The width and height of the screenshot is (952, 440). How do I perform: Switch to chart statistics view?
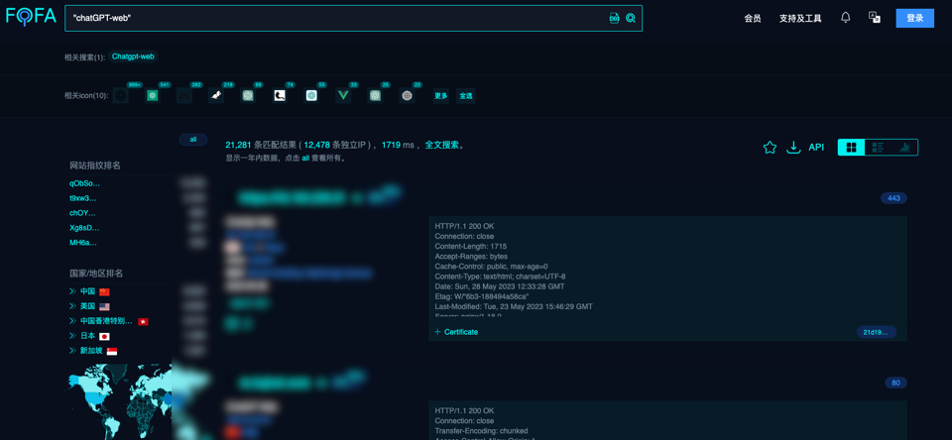904,148
